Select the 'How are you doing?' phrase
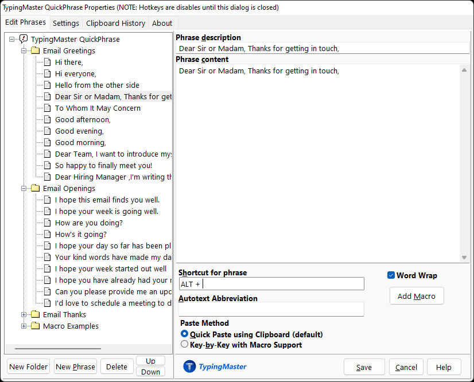The height and width of the screenshot is (382, 474). point(89,223)
